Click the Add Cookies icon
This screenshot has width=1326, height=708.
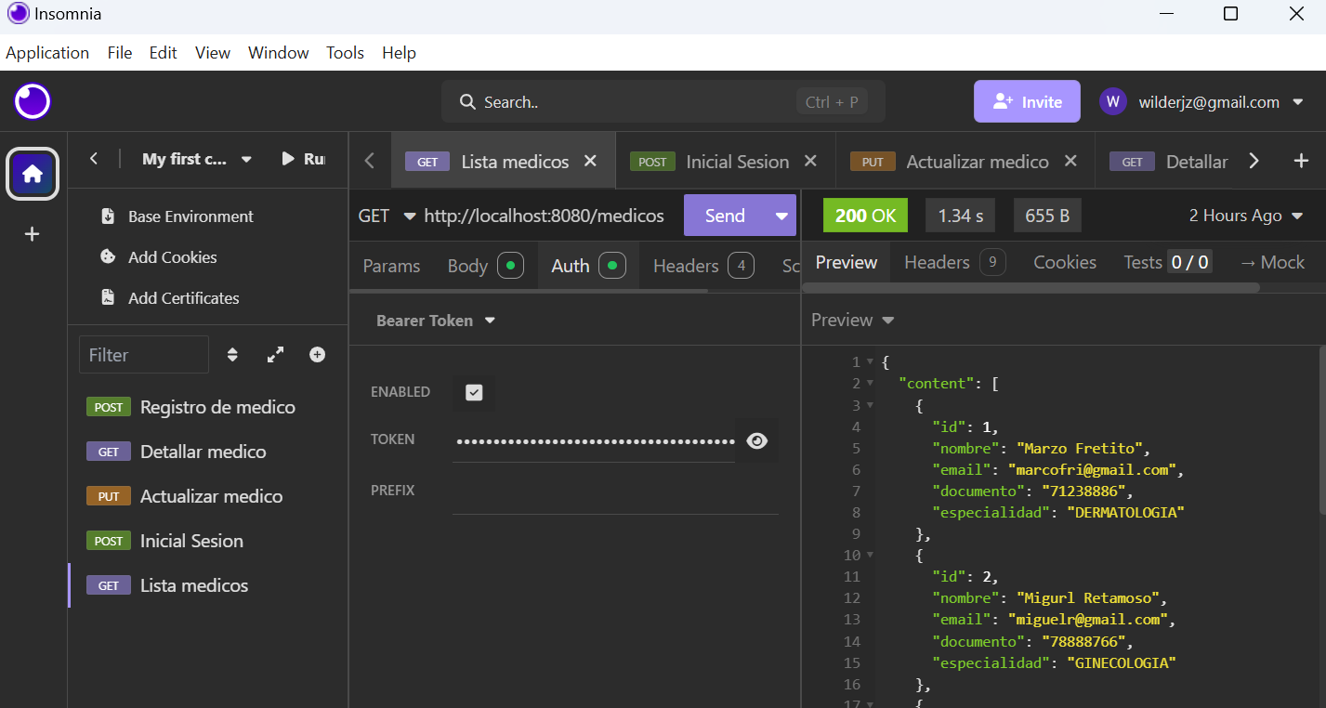[x=108, y=257]
